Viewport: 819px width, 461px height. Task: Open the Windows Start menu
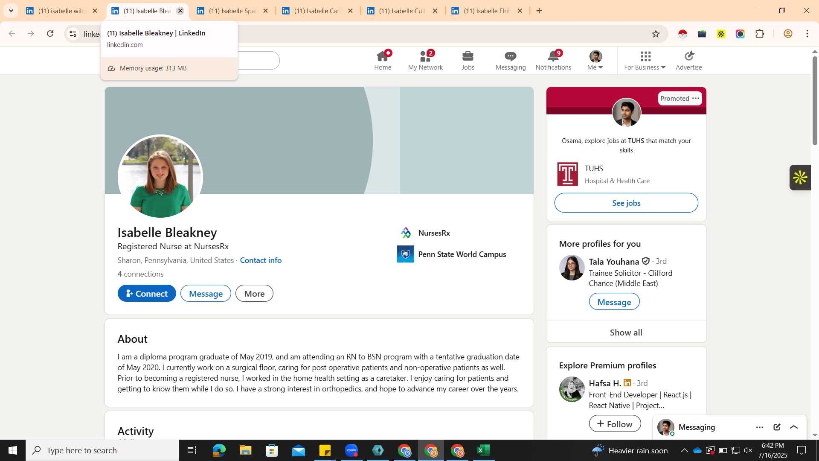coord(12,450)
